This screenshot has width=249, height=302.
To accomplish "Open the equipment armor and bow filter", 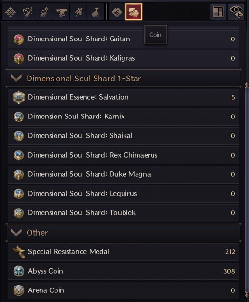I will click(x=28, y=12).
